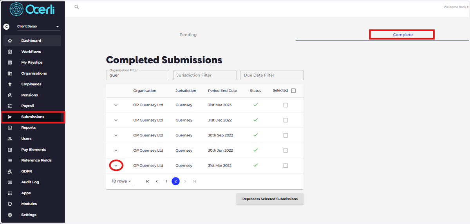Click the Client Demo avatar circle

[x=6, y=27]
